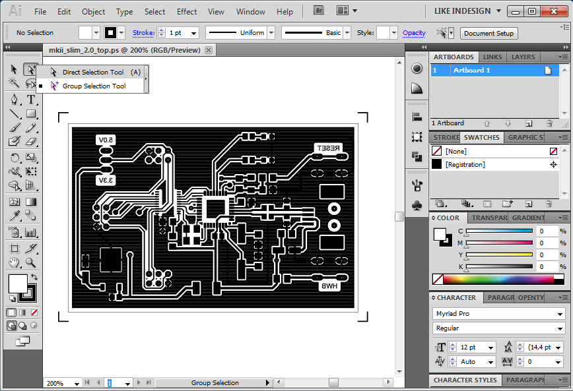
Task: Set toolbox fill to None
Action: 34,313
